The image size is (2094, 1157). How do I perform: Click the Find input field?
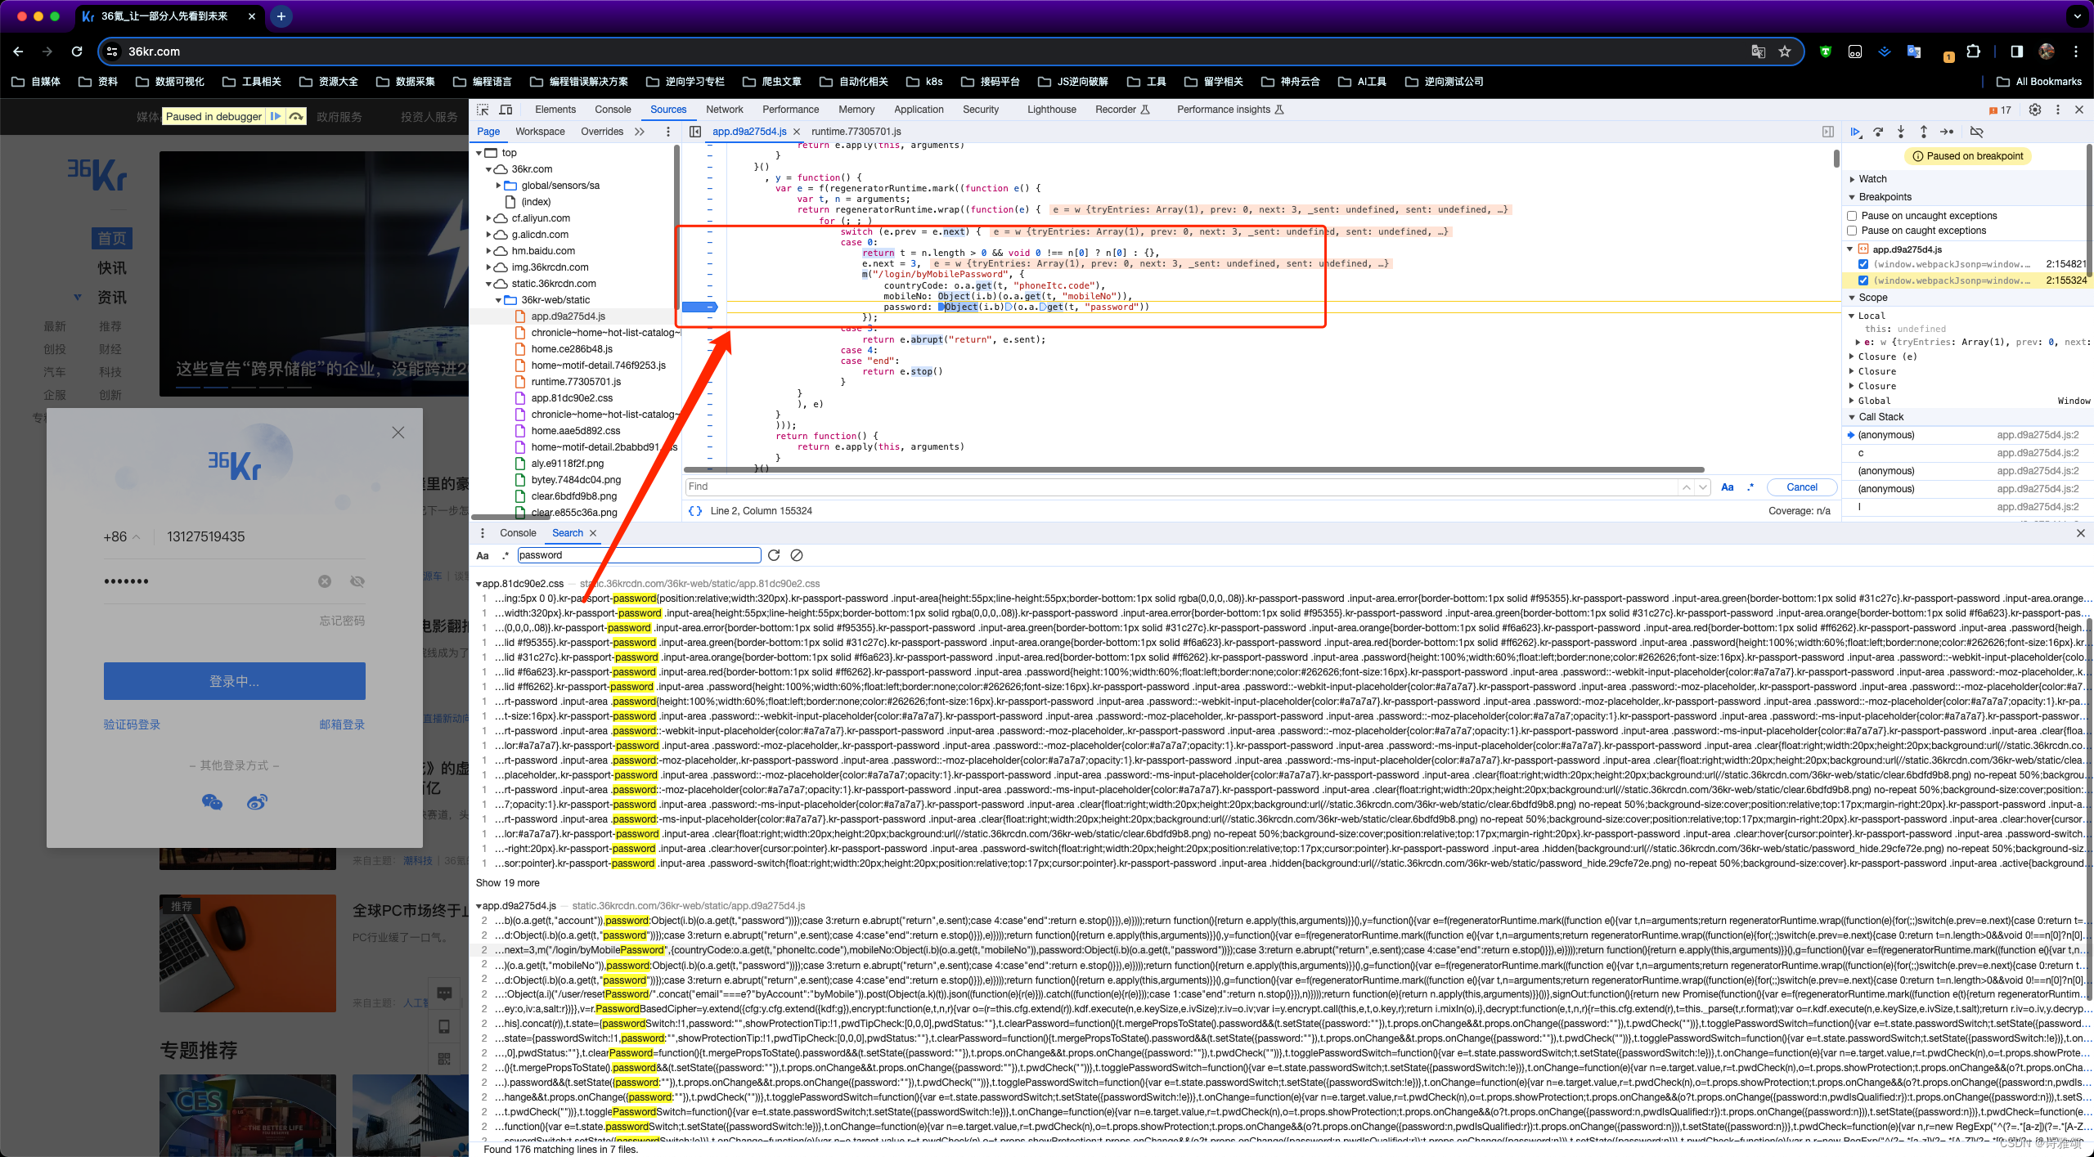1180,487
